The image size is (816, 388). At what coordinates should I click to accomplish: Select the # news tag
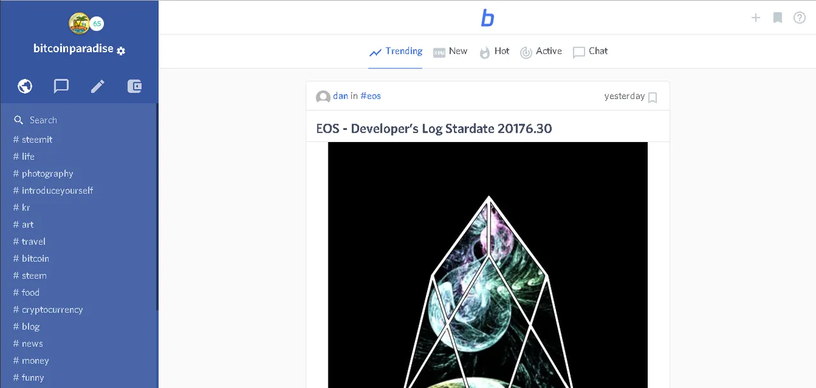[28, 343]
